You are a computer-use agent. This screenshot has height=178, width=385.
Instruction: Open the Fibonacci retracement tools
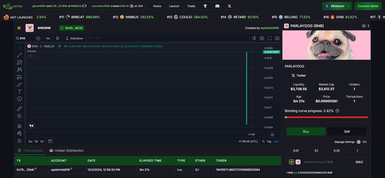(20, 62)
